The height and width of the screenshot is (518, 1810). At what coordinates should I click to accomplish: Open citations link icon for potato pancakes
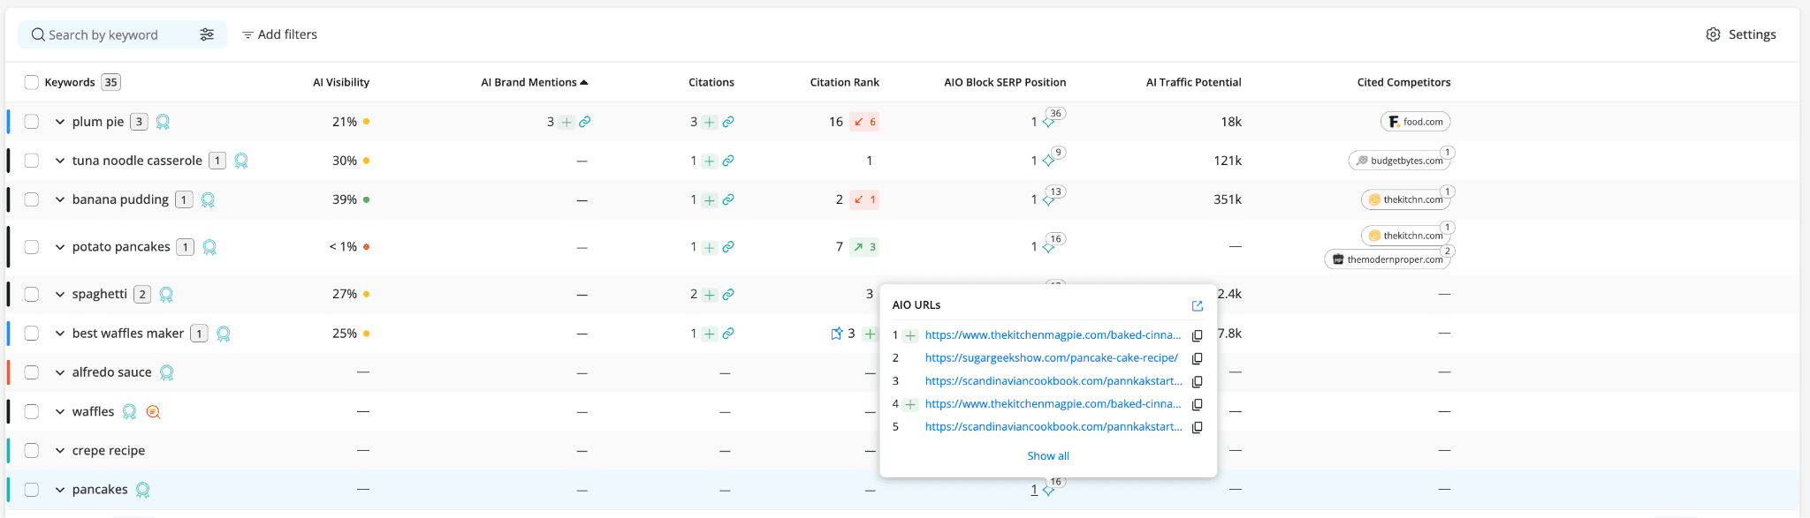(x=728, y=247)
